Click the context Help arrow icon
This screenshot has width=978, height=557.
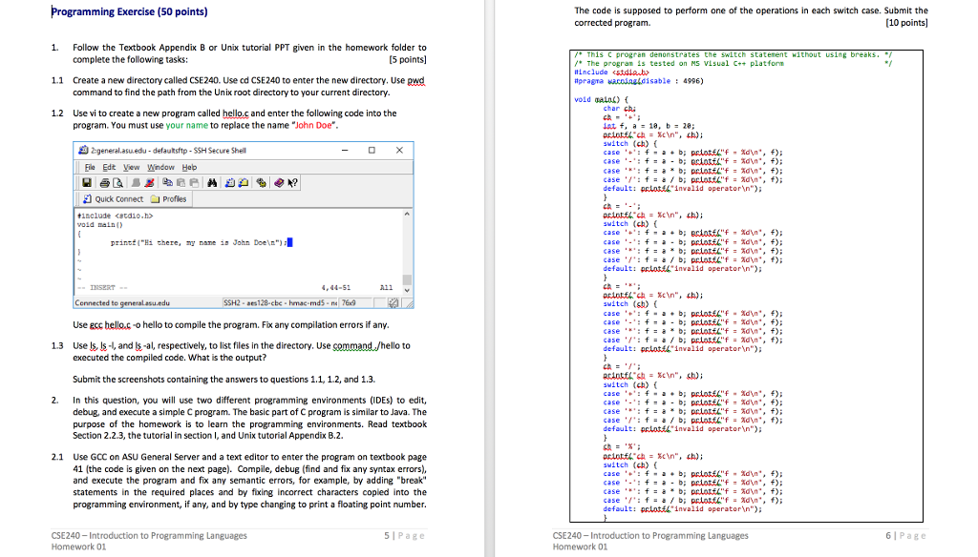(x=290, y=183)
